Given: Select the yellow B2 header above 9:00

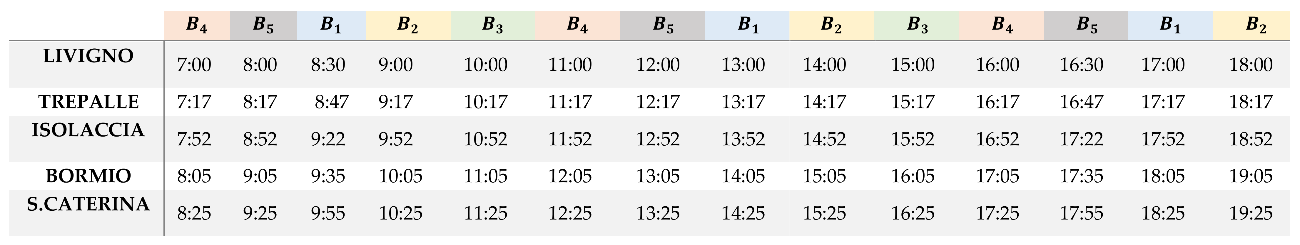Looking at the screenshot, I should point(407,25).
